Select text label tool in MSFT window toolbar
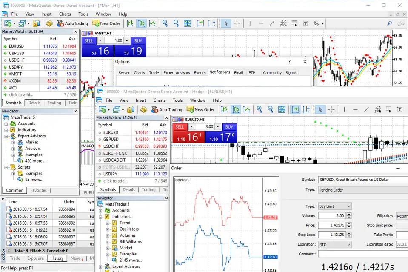The height and width of the screenshot is (272, 408). (x=305, y=23)
